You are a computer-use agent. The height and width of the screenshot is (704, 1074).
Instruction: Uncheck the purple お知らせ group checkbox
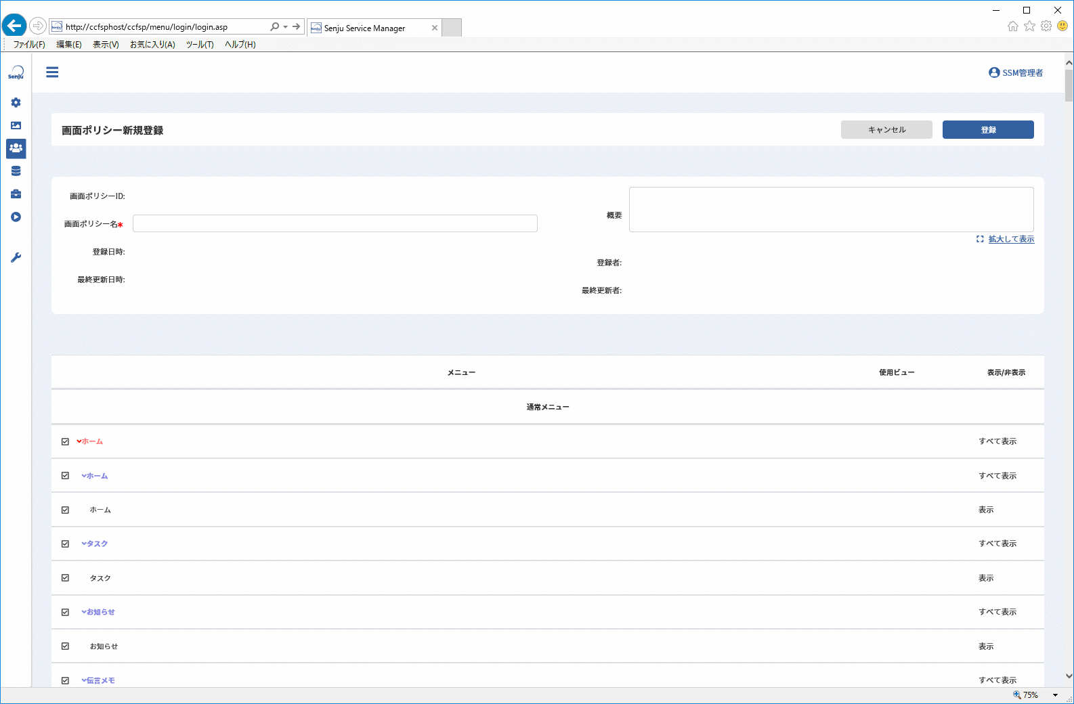coord(65,612)
